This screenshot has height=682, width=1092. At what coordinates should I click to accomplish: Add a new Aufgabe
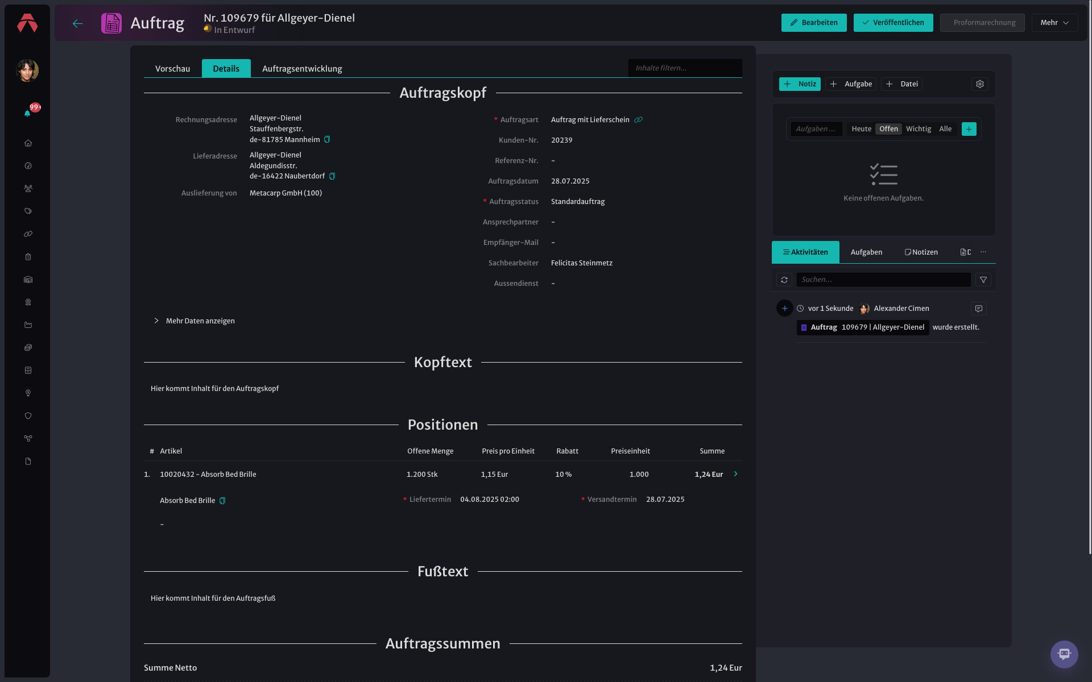coord(851,84)
